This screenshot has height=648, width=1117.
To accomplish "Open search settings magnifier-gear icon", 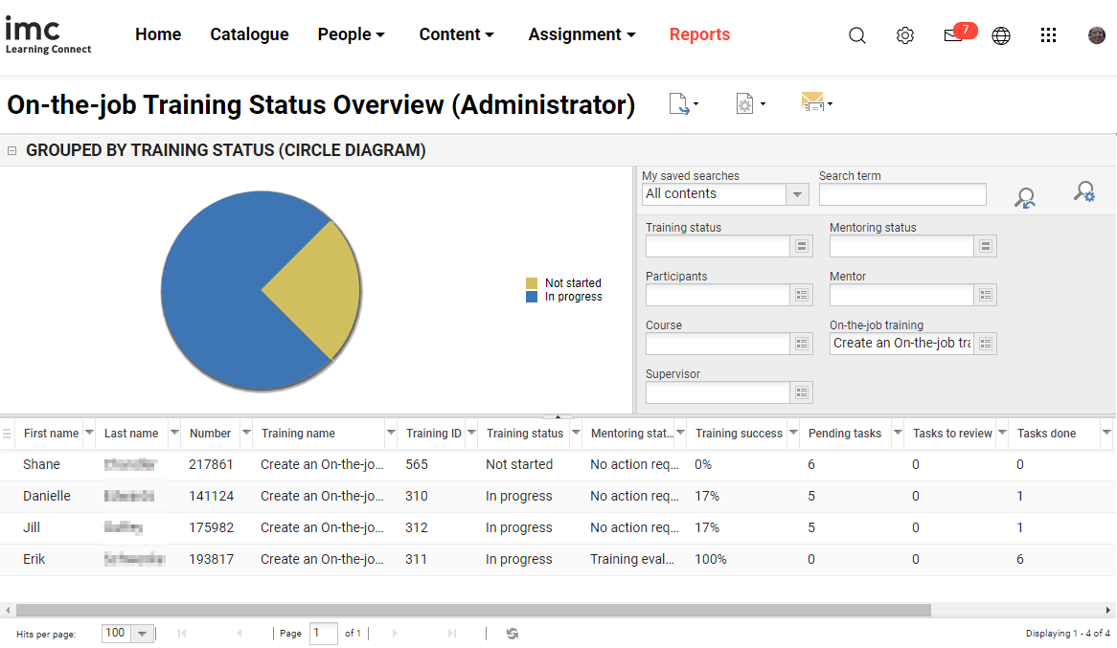I will [1083, 191].
